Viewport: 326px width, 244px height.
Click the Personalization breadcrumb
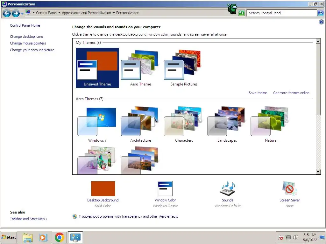(x=128, y=13)
